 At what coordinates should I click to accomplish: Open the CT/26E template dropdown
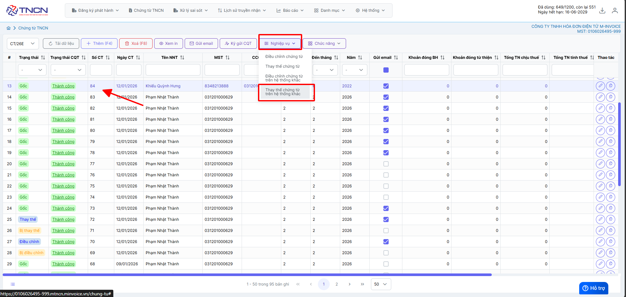point(23,44)
